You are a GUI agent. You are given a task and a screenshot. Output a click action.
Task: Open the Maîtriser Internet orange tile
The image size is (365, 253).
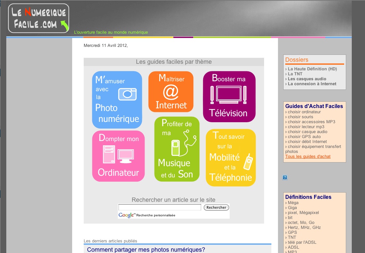coord(171,91)
